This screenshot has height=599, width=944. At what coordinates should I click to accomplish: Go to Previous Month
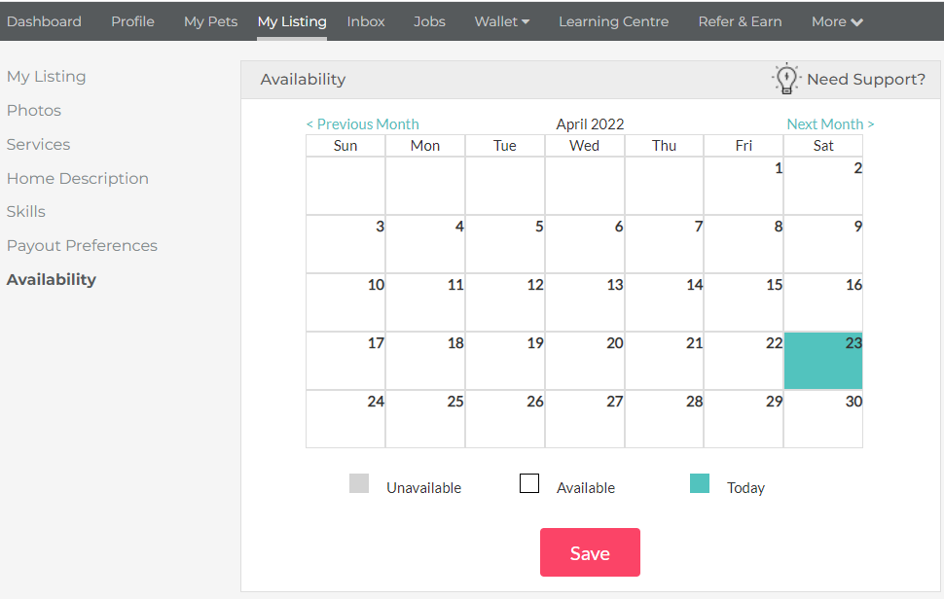point(362,124)
